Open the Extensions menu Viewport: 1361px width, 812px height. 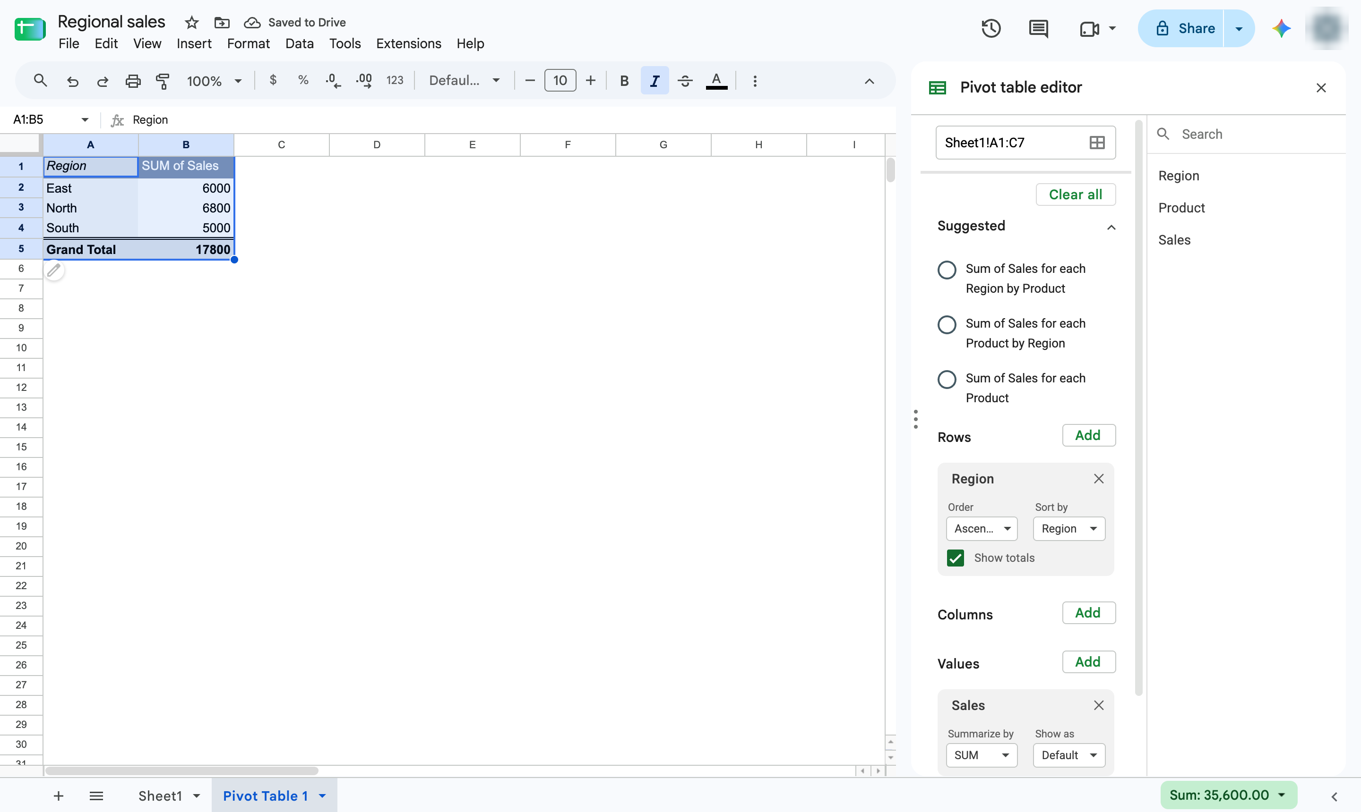point(409,43)
